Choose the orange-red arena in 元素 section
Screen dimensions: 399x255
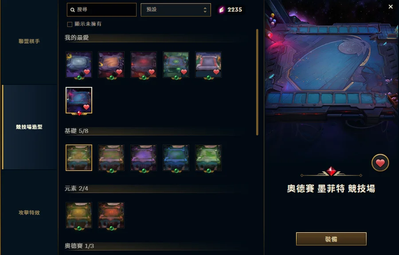pyautogui.click(x=111, y=215)
